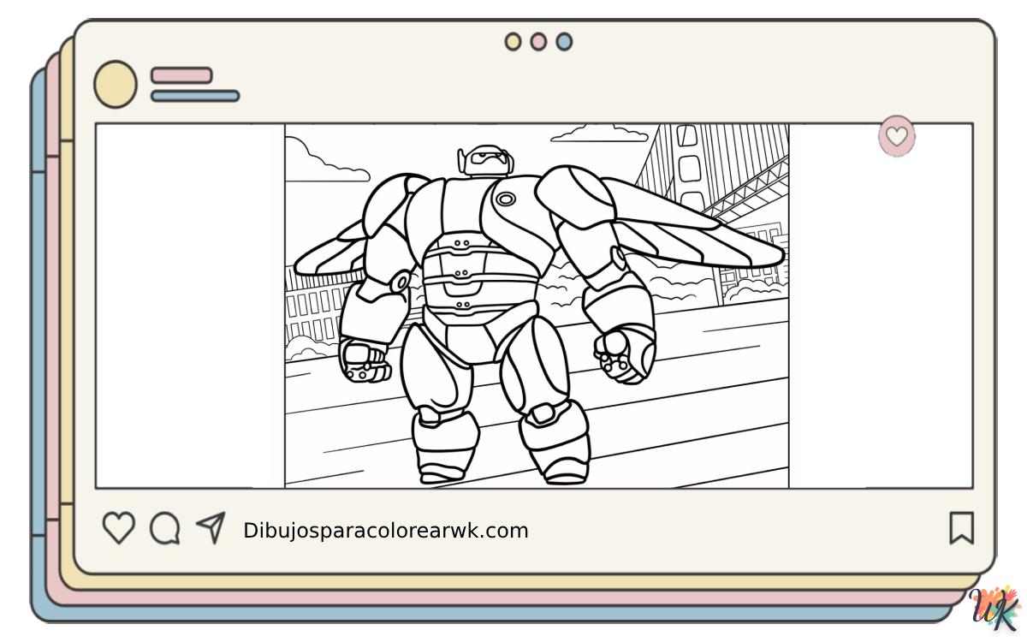Select the blue subtitle bar under username

195,96
